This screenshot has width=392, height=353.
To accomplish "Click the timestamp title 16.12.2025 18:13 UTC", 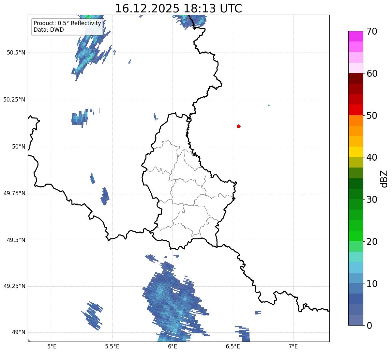I will point(178,8).
